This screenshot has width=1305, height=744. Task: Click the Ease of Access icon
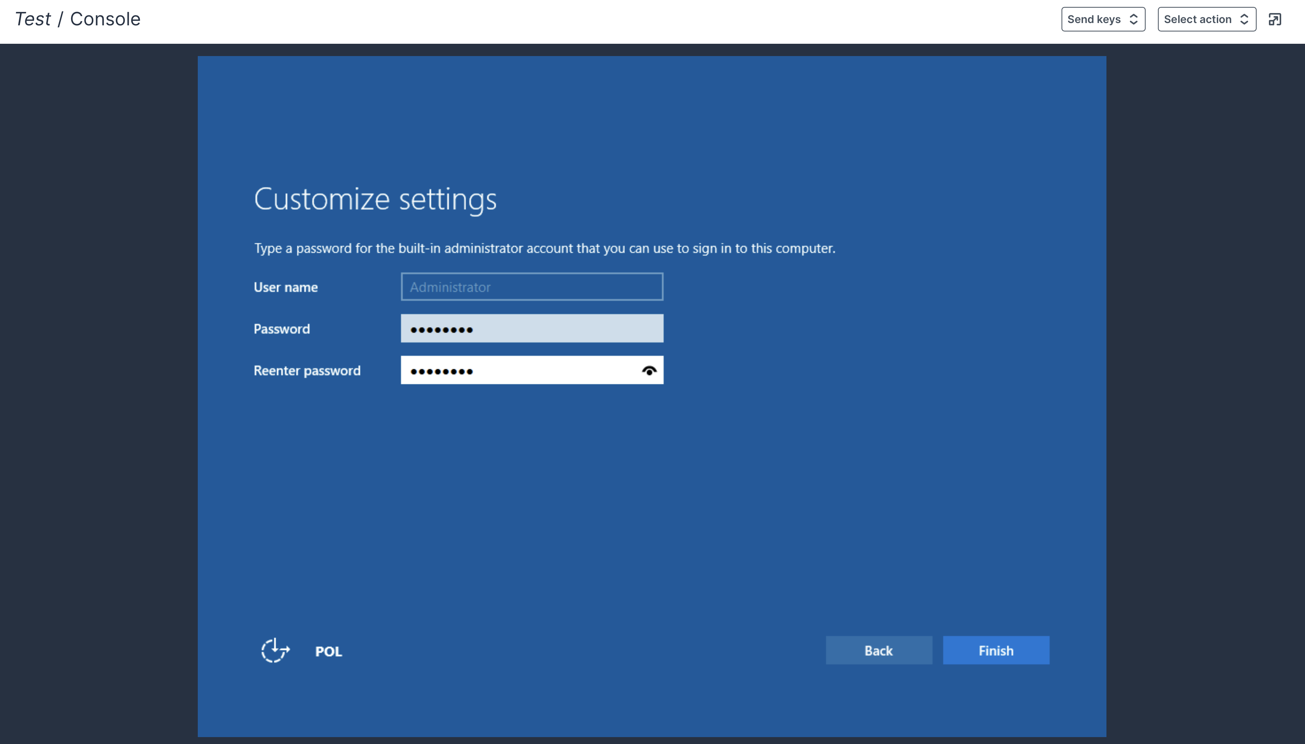coord(275,650)
